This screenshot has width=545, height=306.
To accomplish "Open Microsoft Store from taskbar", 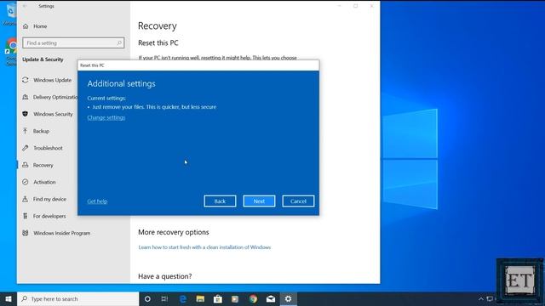I will point(218,299).
